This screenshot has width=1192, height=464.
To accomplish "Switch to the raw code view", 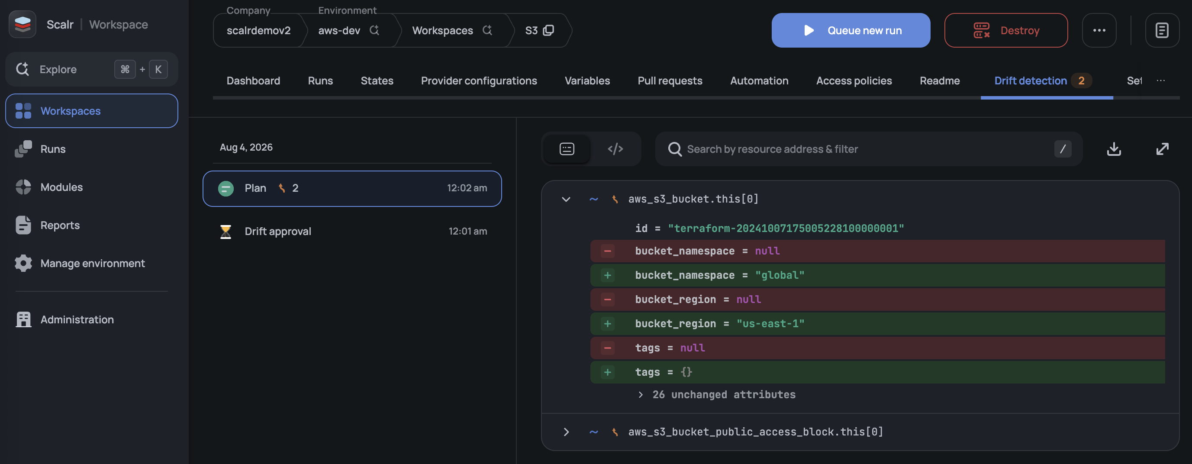I will coord(615,149).
